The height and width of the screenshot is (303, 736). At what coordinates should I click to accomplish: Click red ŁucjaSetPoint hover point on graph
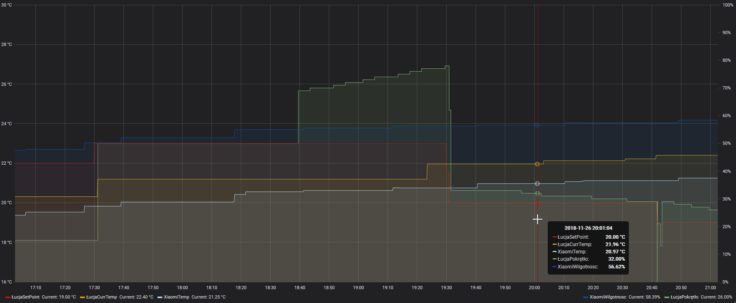[x=537, y=203]
